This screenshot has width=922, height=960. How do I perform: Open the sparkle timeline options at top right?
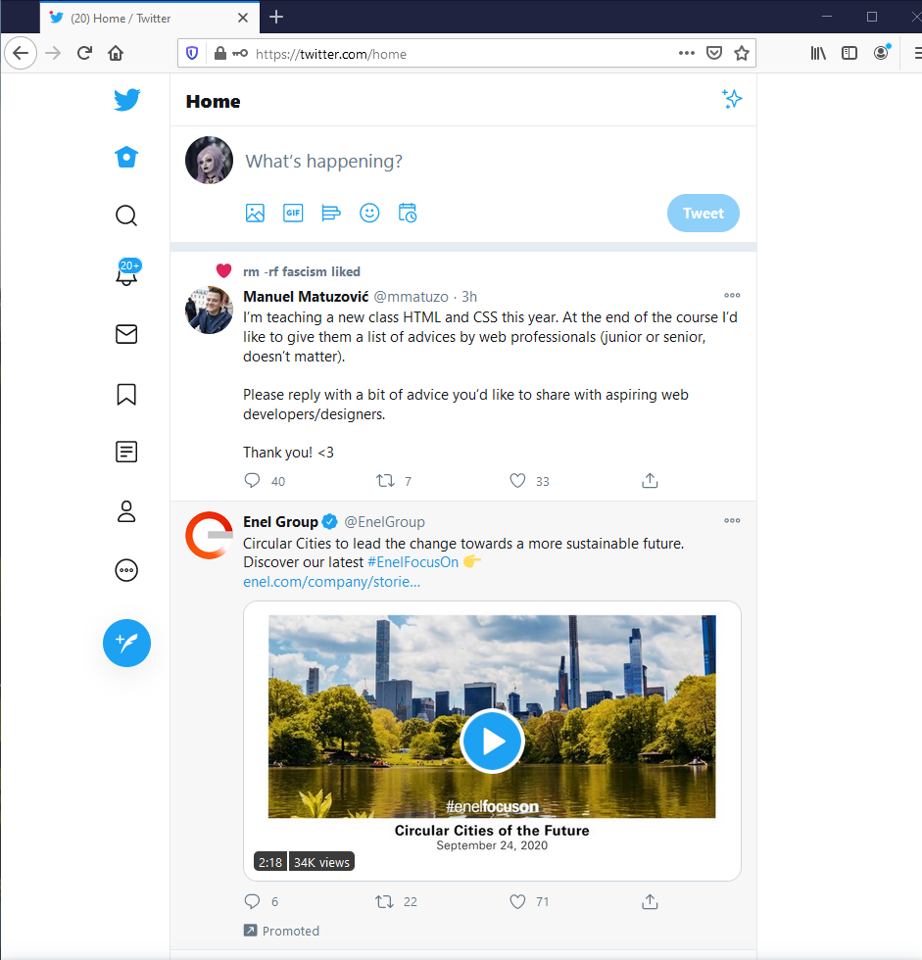pos(732,99)
